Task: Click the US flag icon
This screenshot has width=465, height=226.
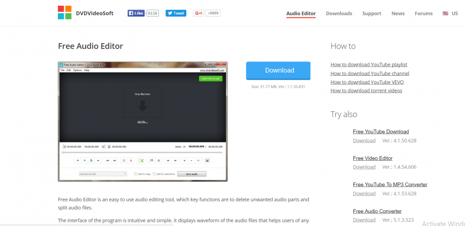Action: pyautogui.click(x=445, y=13)
